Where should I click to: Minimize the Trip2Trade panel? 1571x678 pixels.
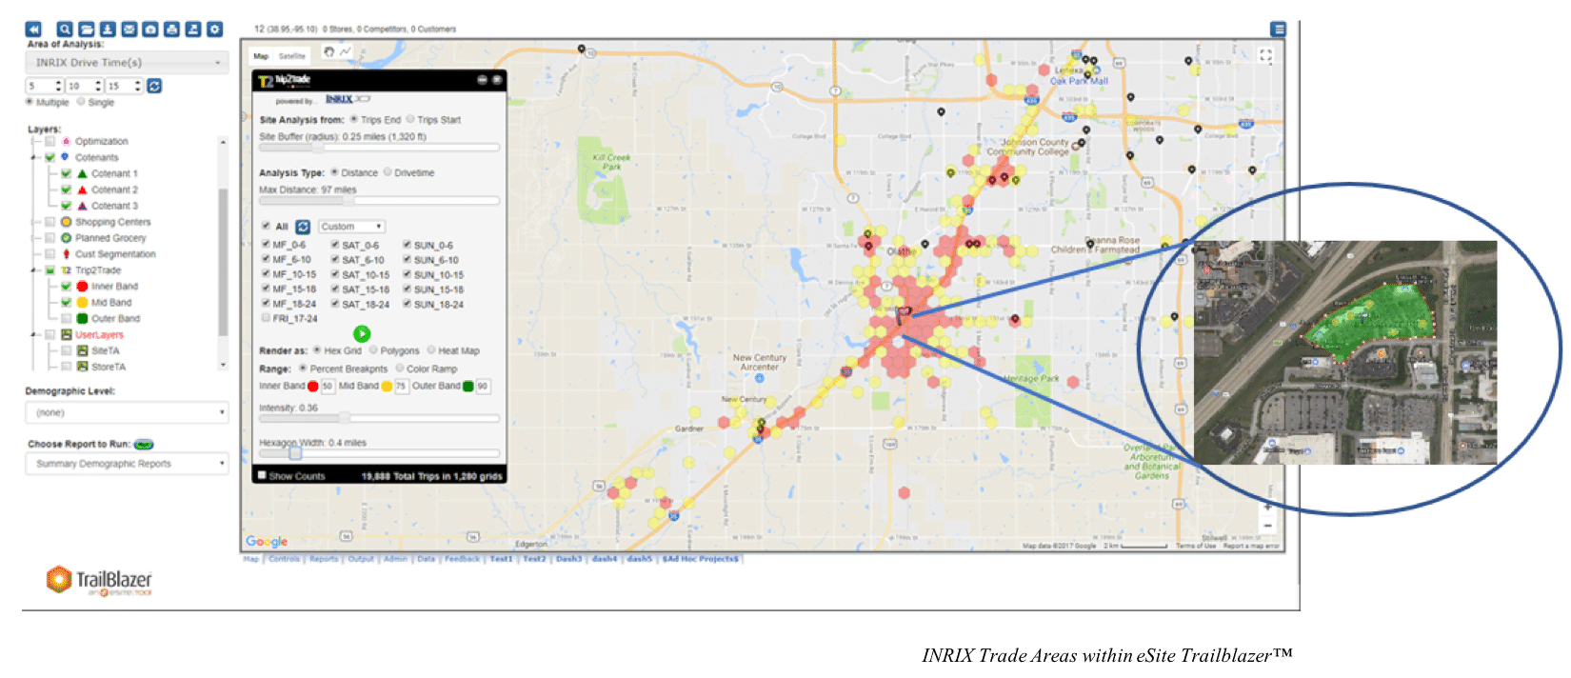[x=483, y=80]
